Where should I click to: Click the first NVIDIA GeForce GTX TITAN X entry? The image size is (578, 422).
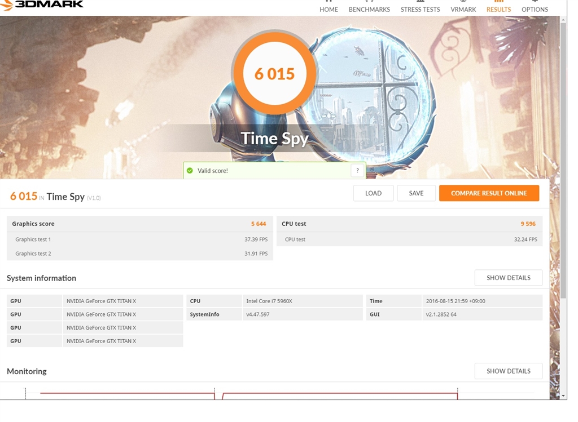pyautogui.click(x=102, y=301)
